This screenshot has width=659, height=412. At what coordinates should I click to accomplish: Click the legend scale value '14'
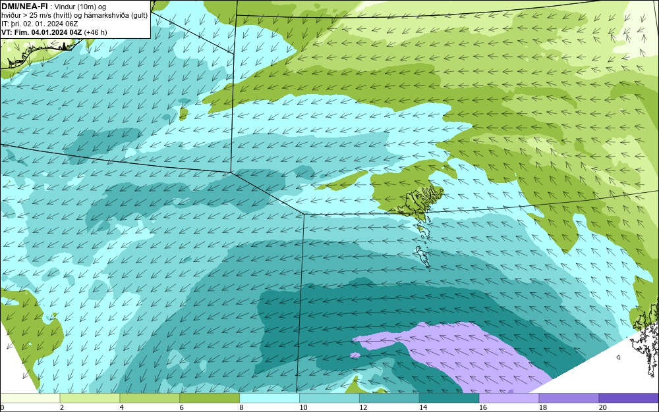[x=423, y=407]
